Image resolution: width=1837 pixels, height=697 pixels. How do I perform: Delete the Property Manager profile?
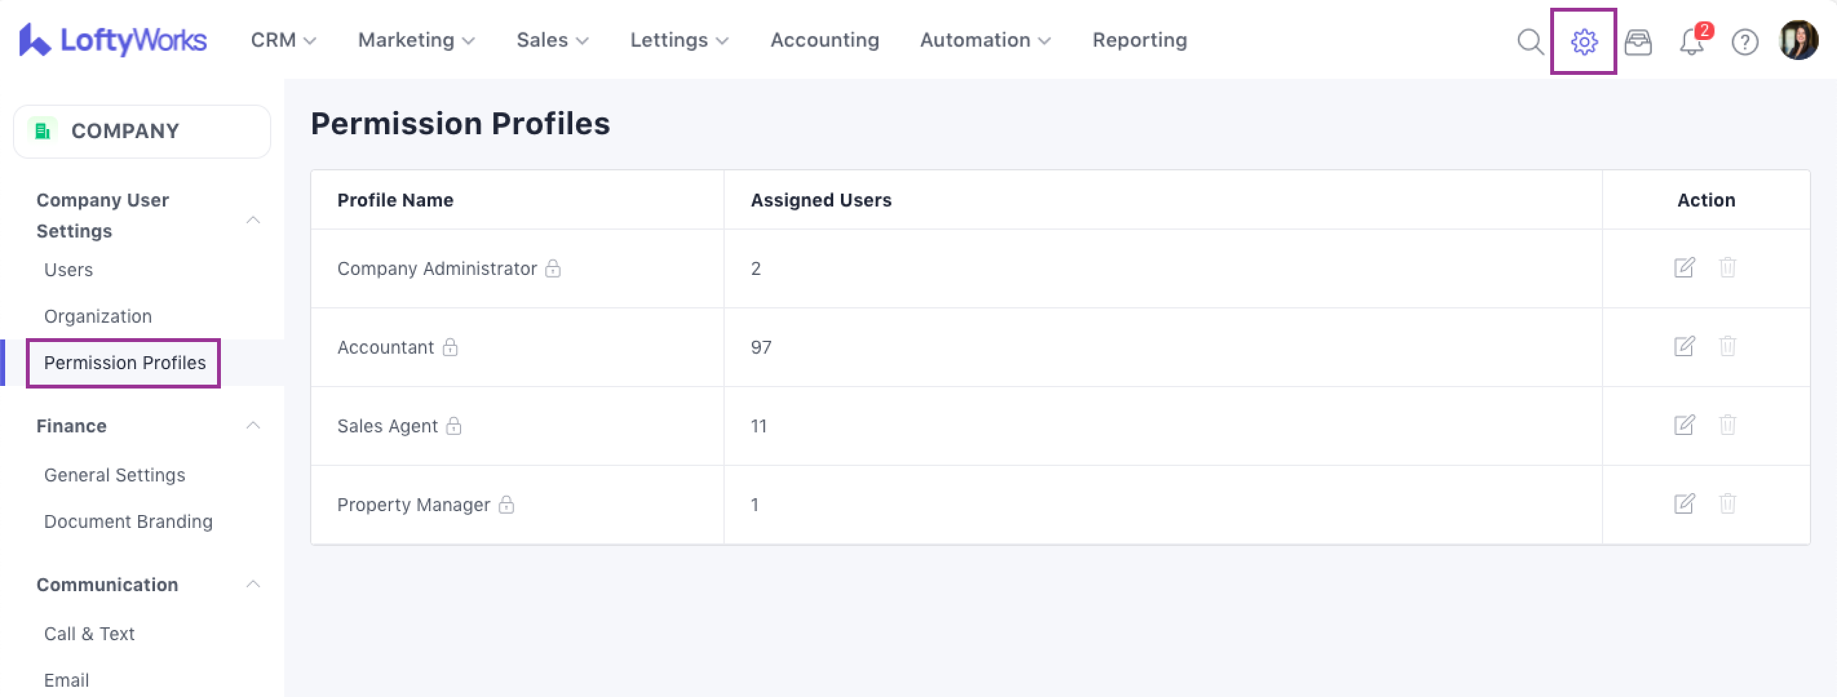[1727, 504]
